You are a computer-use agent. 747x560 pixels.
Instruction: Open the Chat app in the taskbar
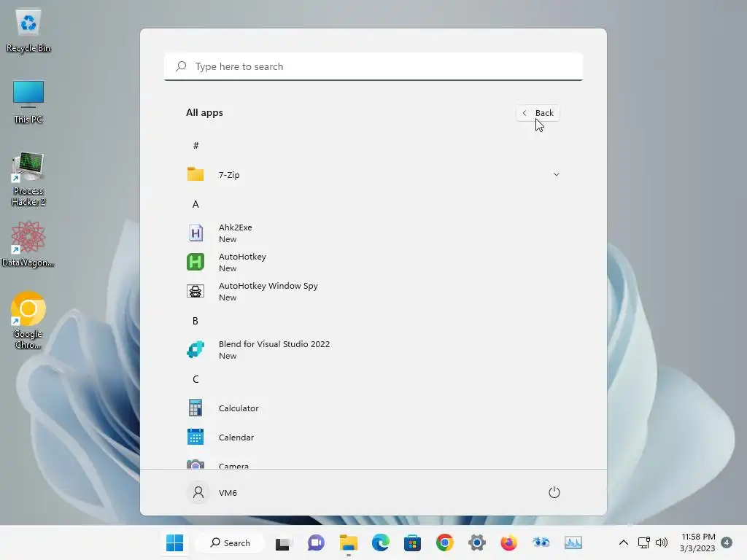click(x=315, y=542)
